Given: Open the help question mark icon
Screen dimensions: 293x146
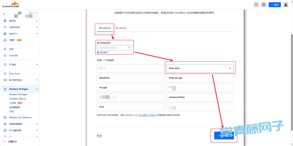Looking at the screenshot, I should tap(264, 5).
